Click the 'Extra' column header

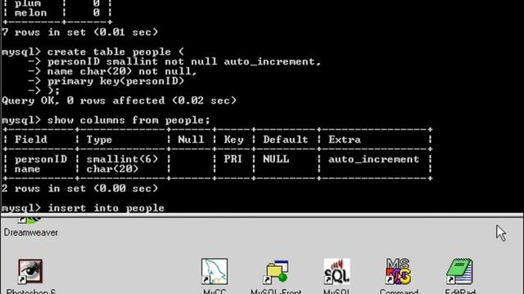click(345, 140)
